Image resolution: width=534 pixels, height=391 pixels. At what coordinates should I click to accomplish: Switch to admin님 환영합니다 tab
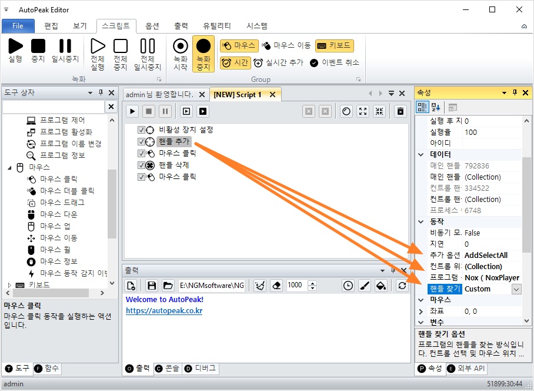159,94
